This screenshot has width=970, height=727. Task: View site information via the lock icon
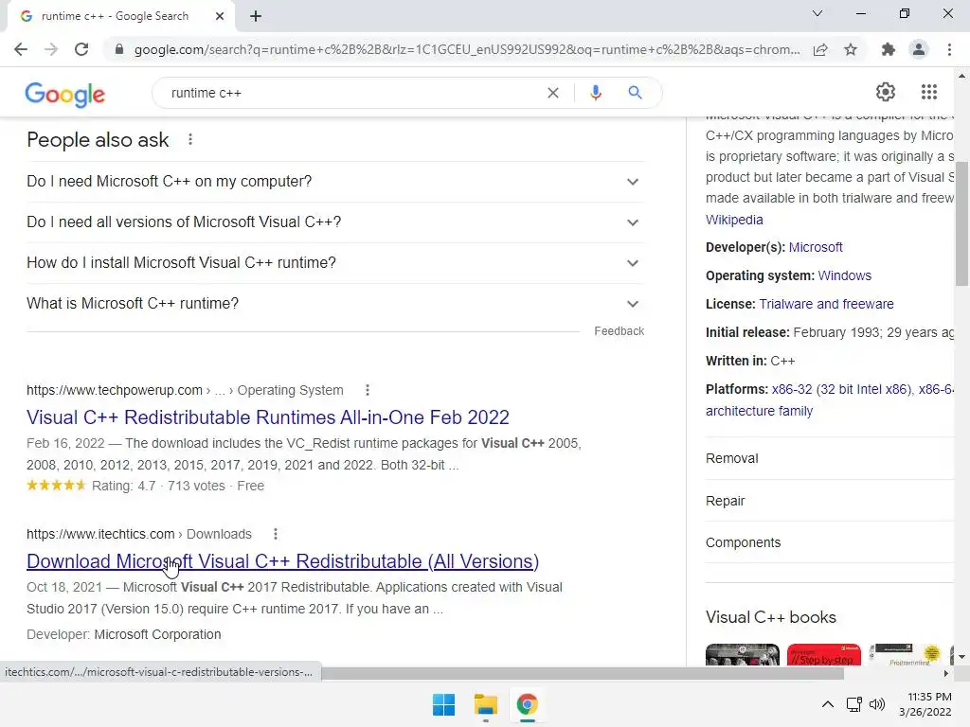pos(119,49)
